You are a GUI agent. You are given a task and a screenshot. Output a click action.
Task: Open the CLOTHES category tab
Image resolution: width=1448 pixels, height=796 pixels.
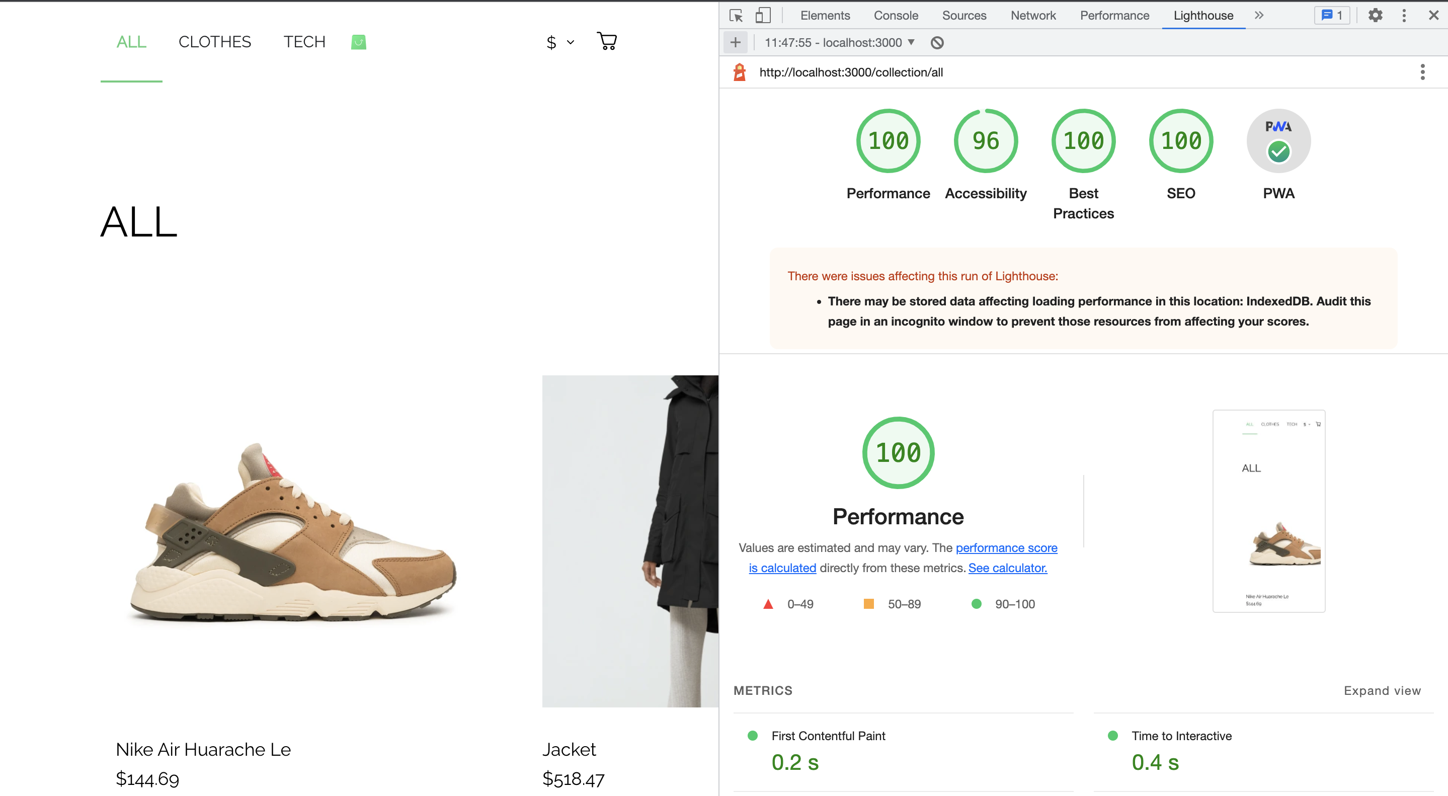pos(215,42)
